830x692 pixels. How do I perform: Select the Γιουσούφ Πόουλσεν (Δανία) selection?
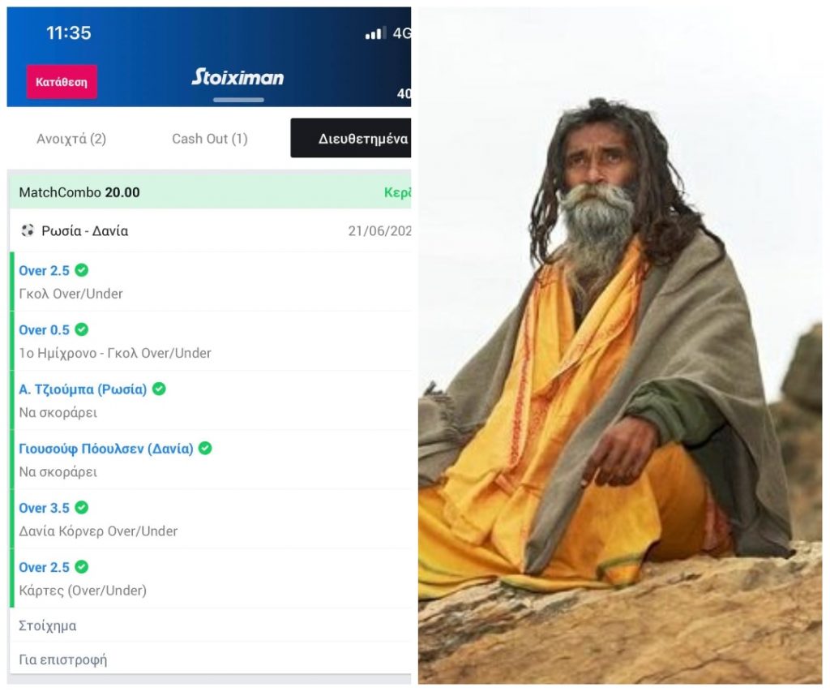tap(106, 449)
